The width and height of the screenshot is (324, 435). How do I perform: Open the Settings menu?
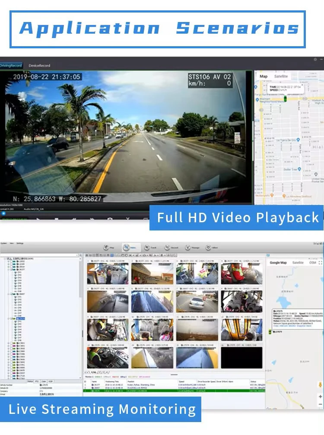click(x=20, y=243)
